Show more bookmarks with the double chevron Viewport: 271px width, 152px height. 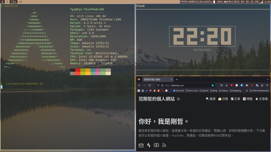tap(247, 91)
